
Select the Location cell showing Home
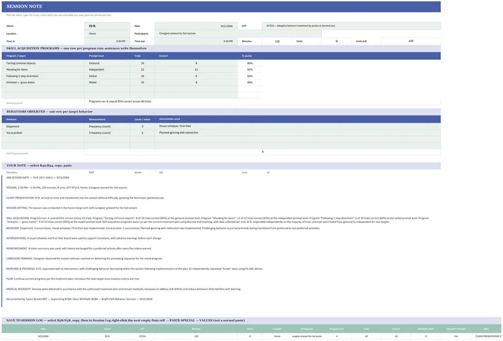(107, 34)
